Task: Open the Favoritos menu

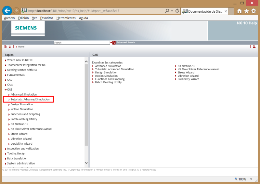Action: pyautogui.click(x=46, y=18)
